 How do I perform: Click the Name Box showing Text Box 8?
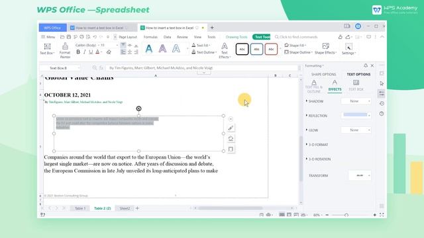(x=60, y=68)
